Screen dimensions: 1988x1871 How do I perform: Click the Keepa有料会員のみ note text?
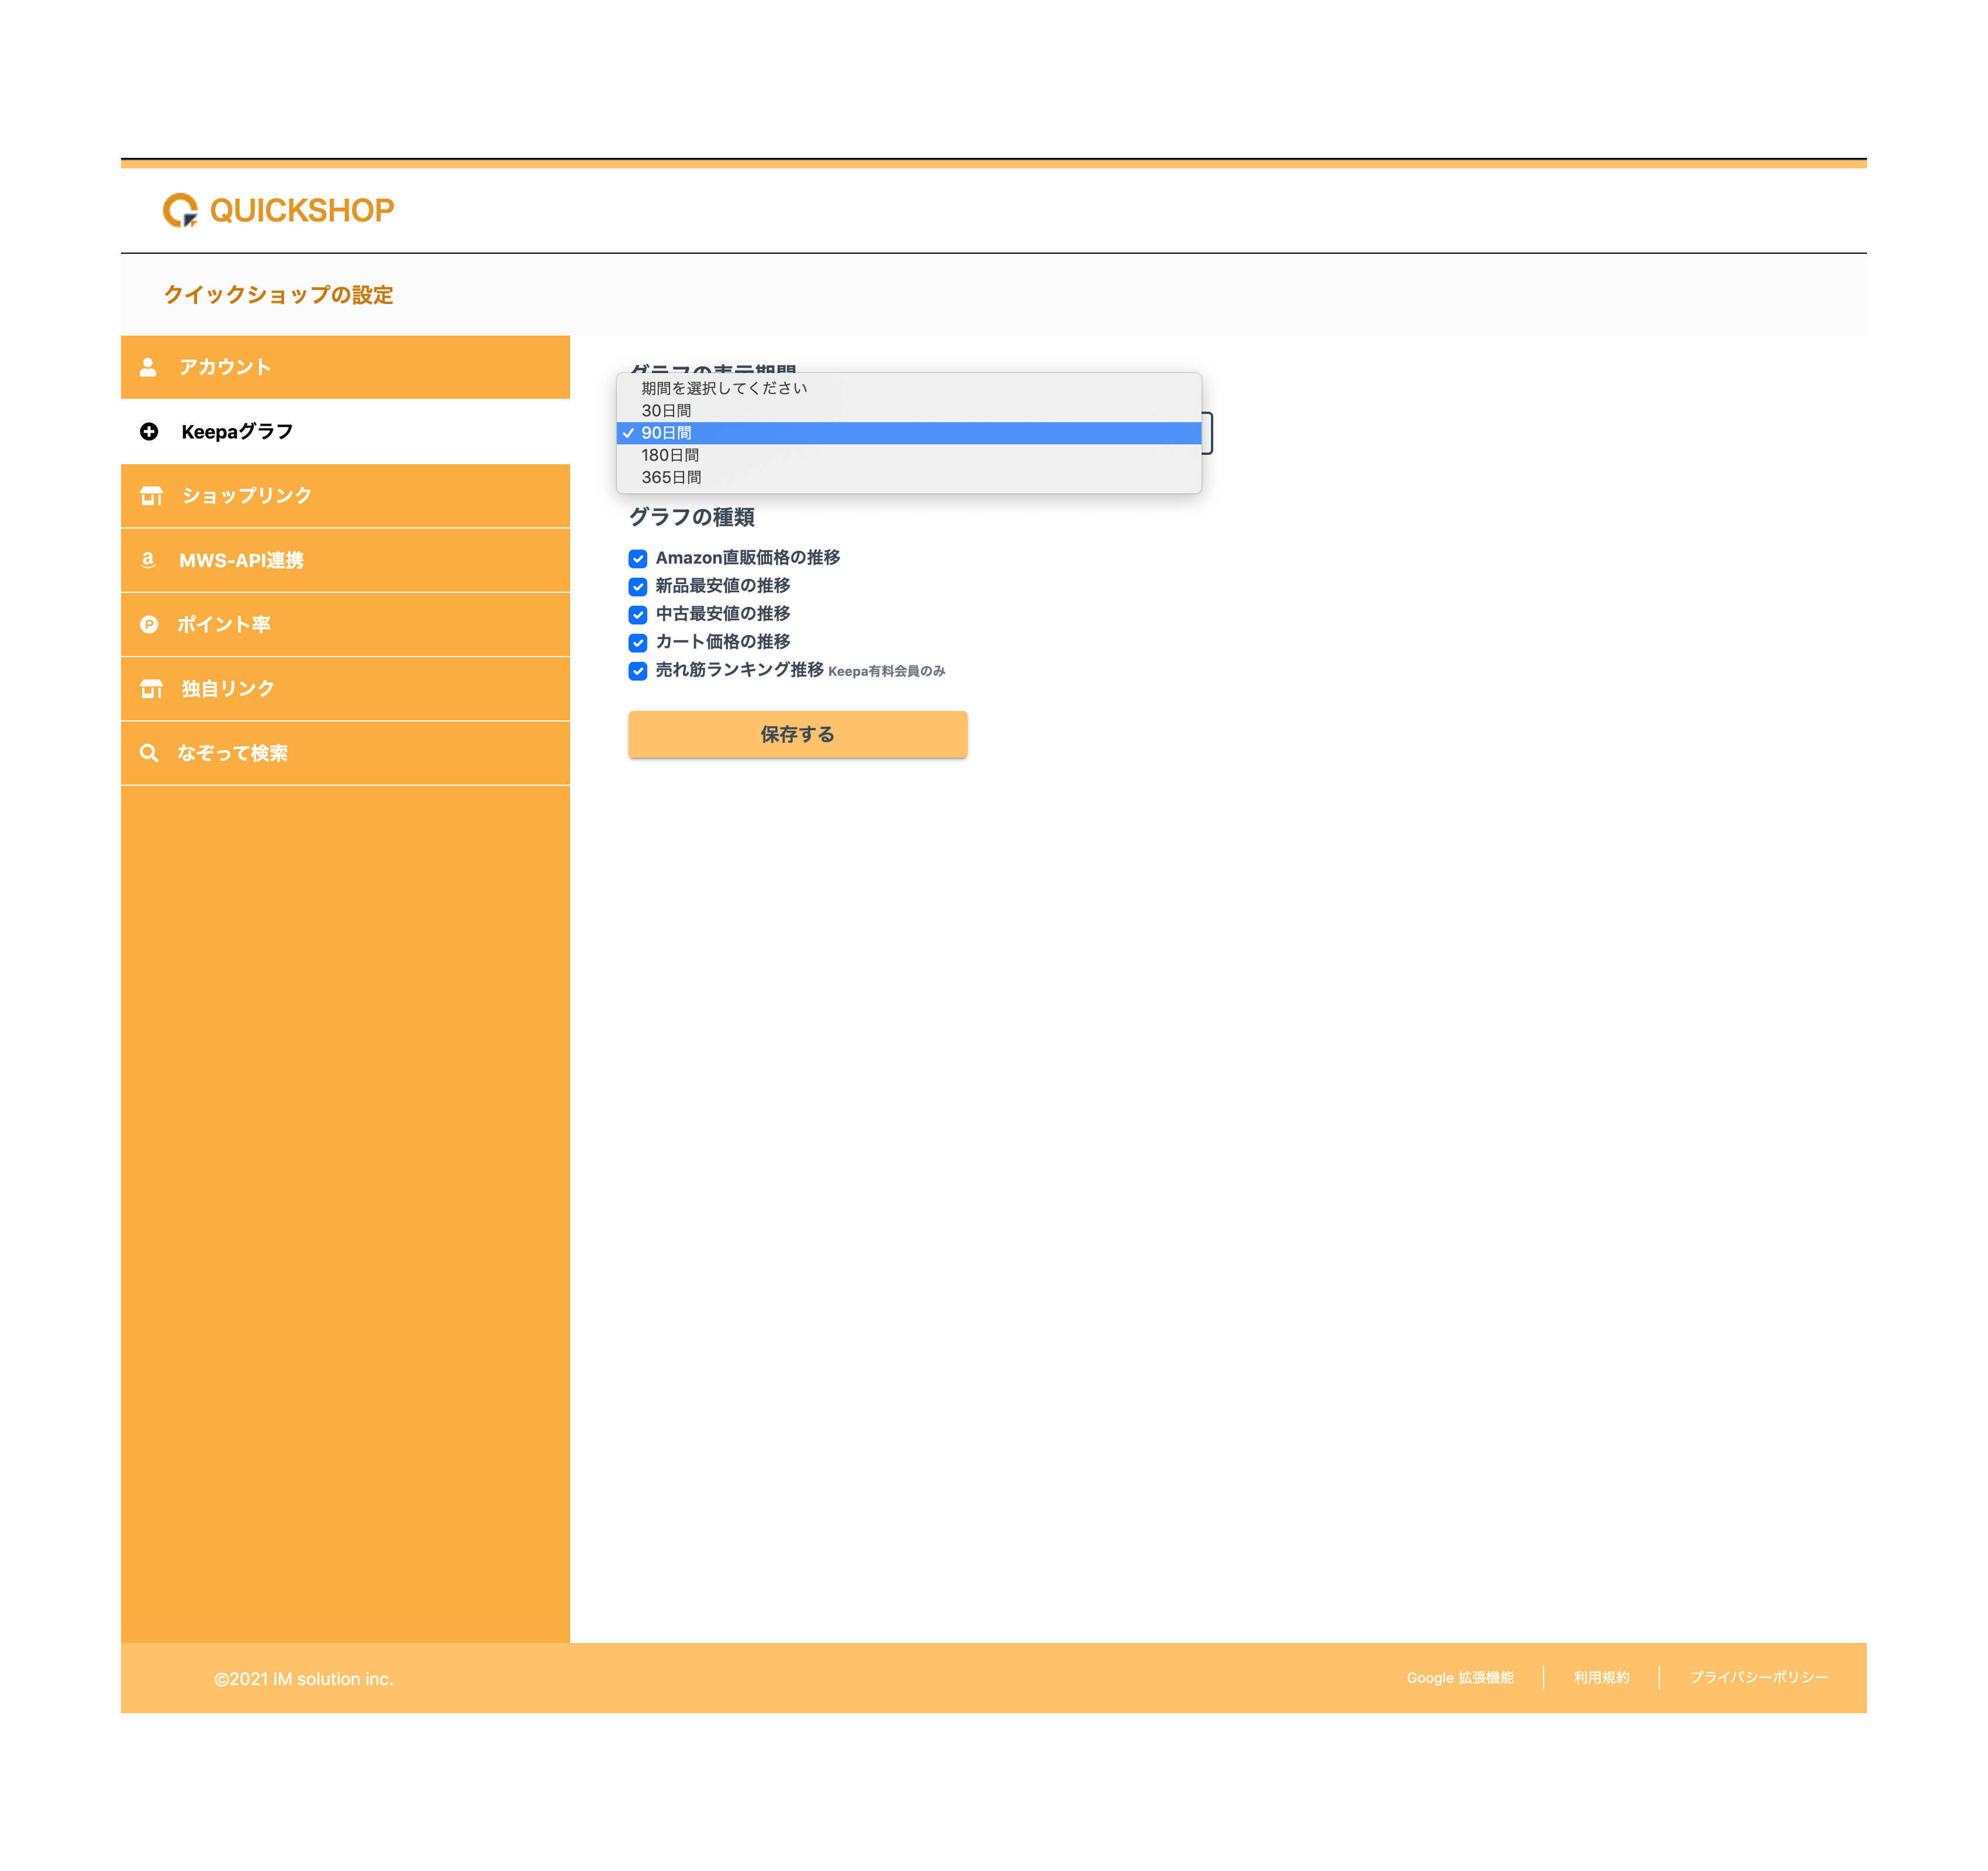pos(886,672)
